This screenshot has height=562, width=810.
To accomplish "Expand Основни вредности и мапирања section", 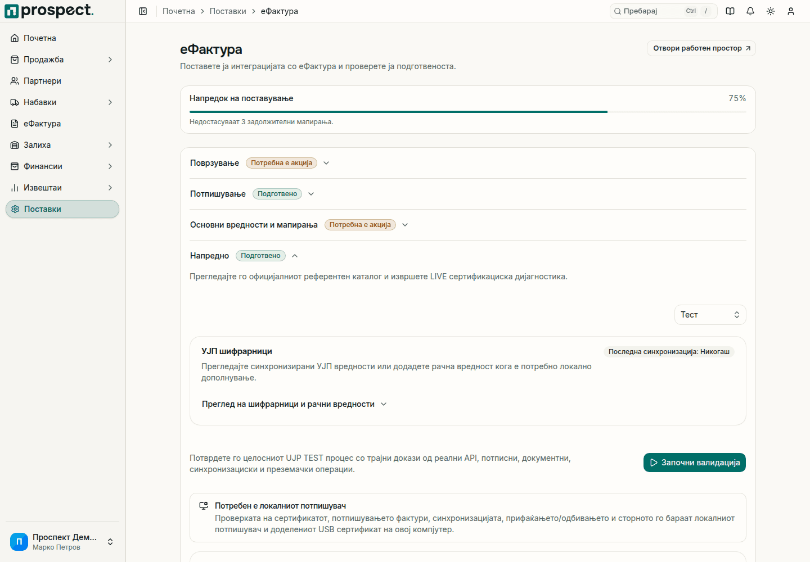I will (x=299, y=225).
